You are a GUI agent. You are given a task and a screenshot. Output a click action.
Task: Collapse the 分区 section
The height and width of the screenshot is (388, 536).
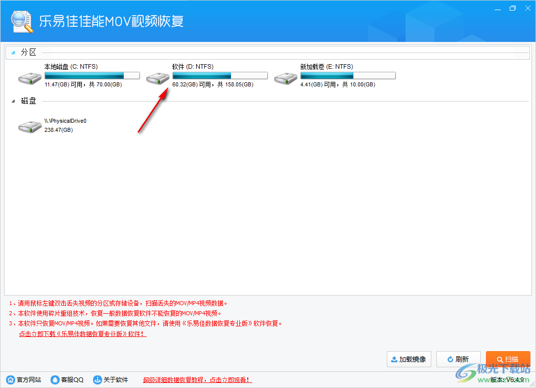tap(13, 53)
